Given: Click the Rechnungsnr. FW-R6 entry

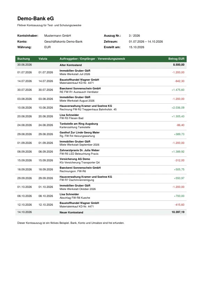Looking at the screenshot, I should [73, 171].
